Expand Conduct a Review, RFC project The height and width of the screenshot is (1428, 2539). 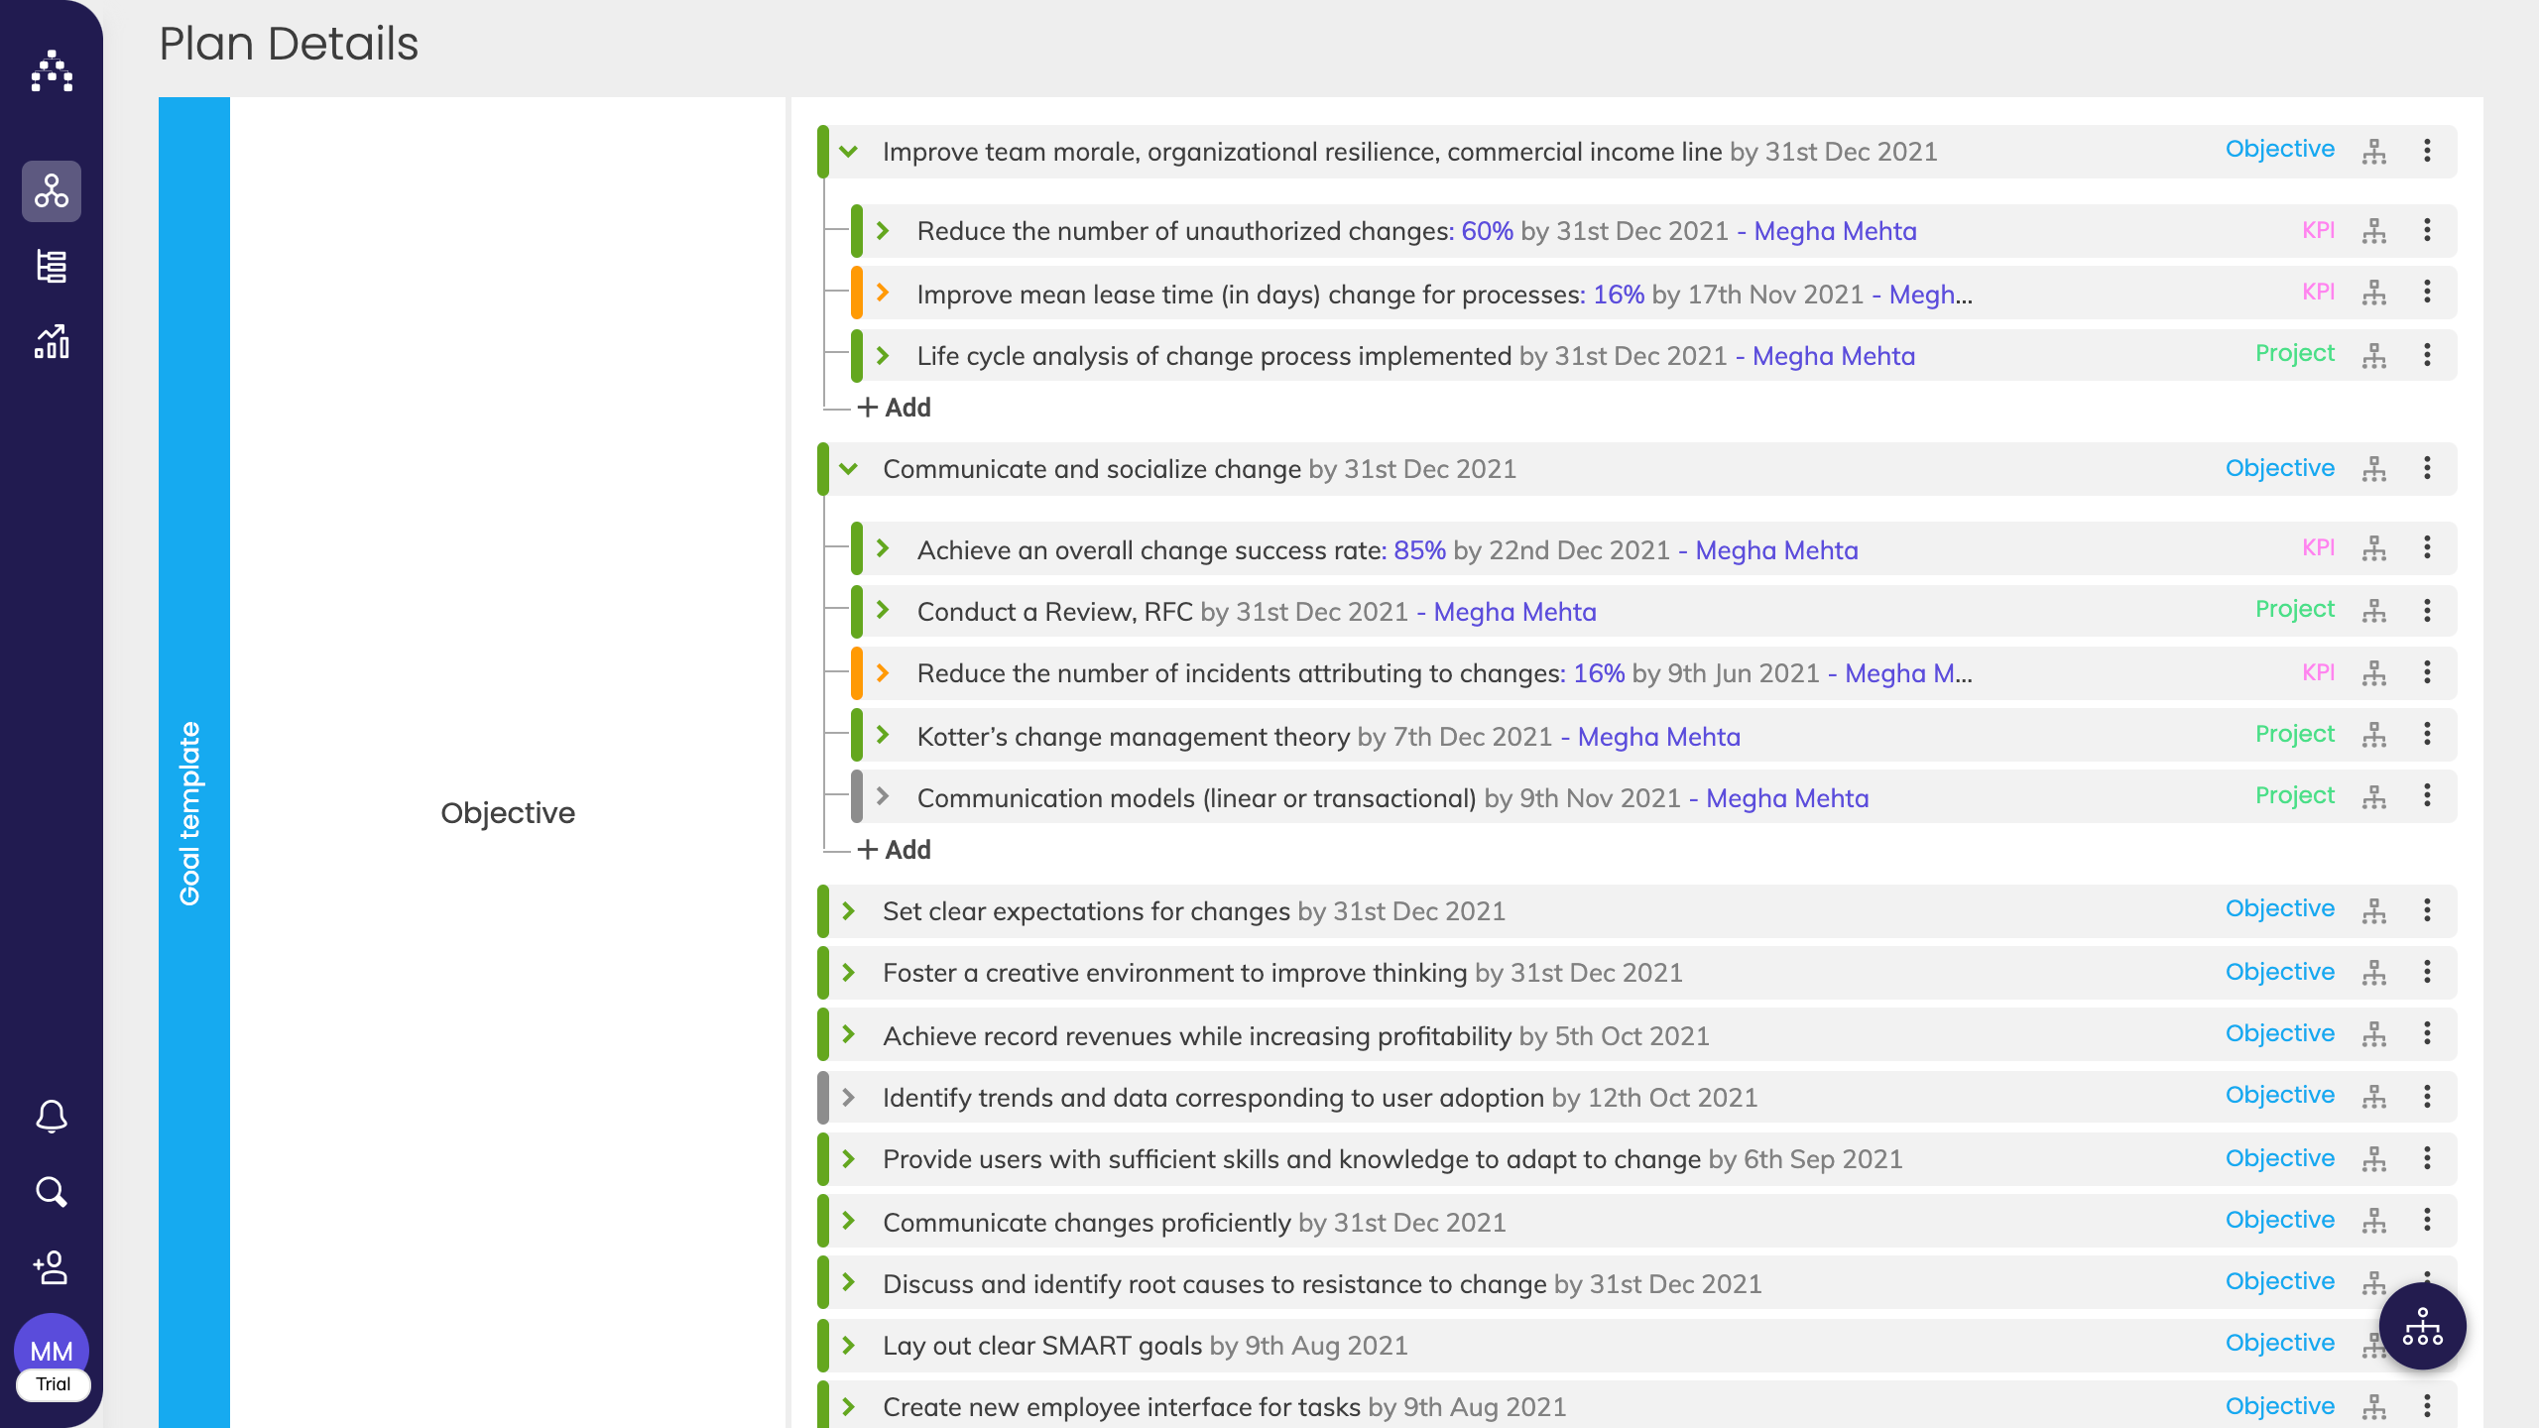pos(883,610)
